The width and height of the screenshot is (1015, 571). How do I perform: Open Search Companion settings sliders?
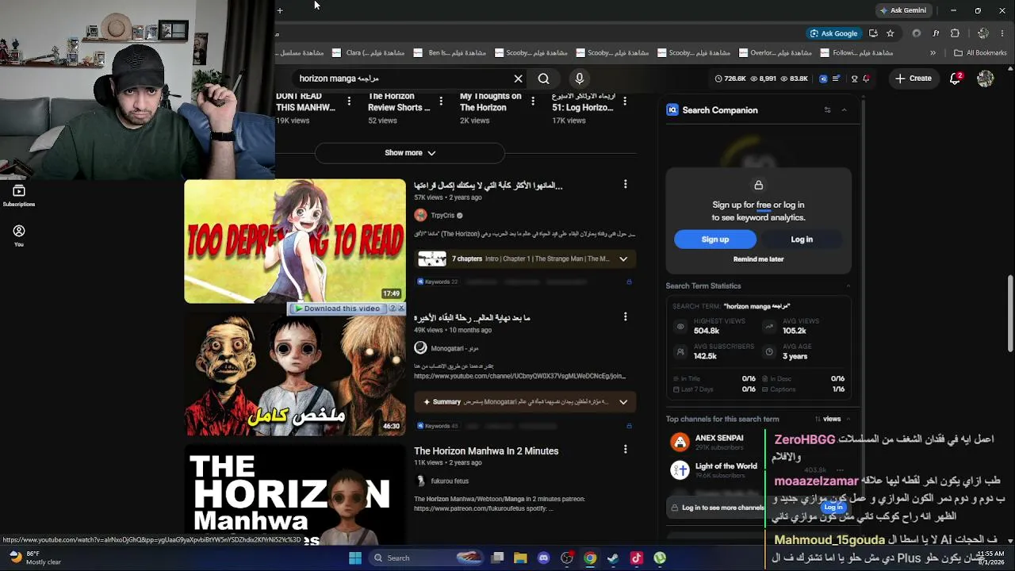827,110
